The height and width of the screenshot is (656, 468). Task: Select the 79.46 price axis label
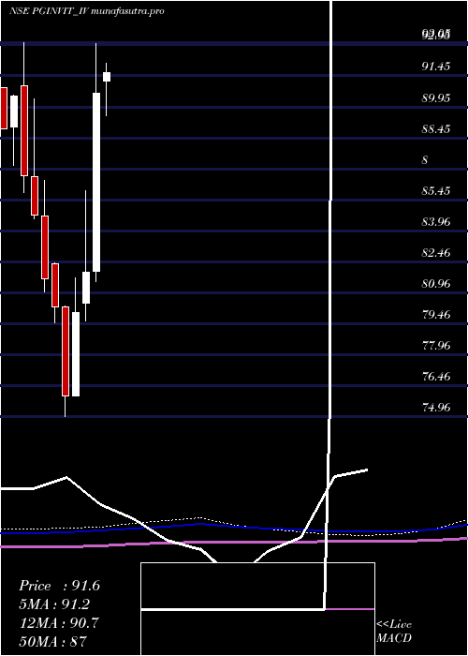[436, 315]
